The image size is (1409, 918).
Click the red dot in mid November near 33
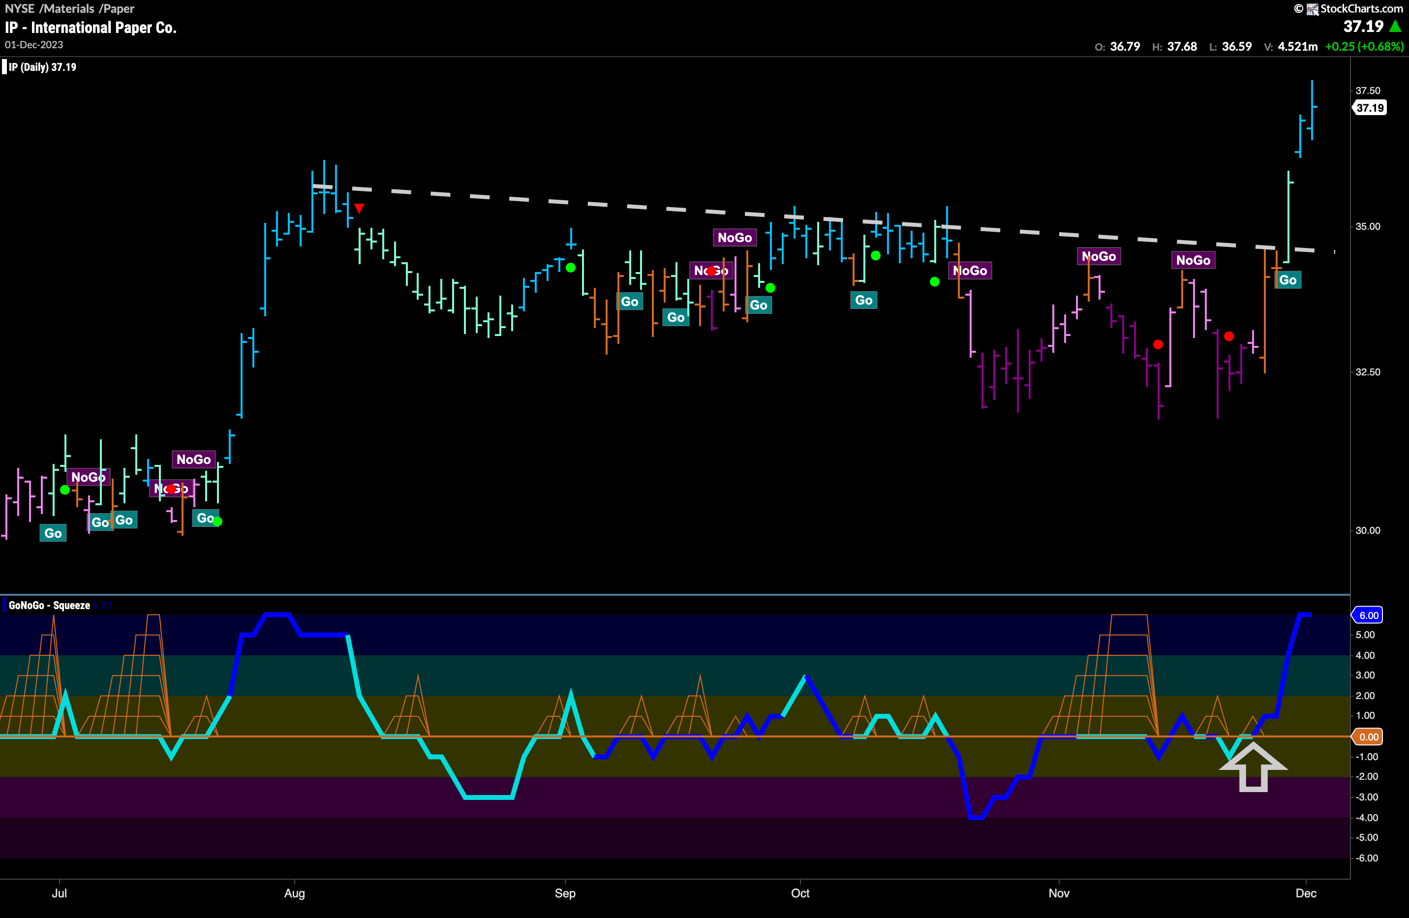[x=1158, y=344]
